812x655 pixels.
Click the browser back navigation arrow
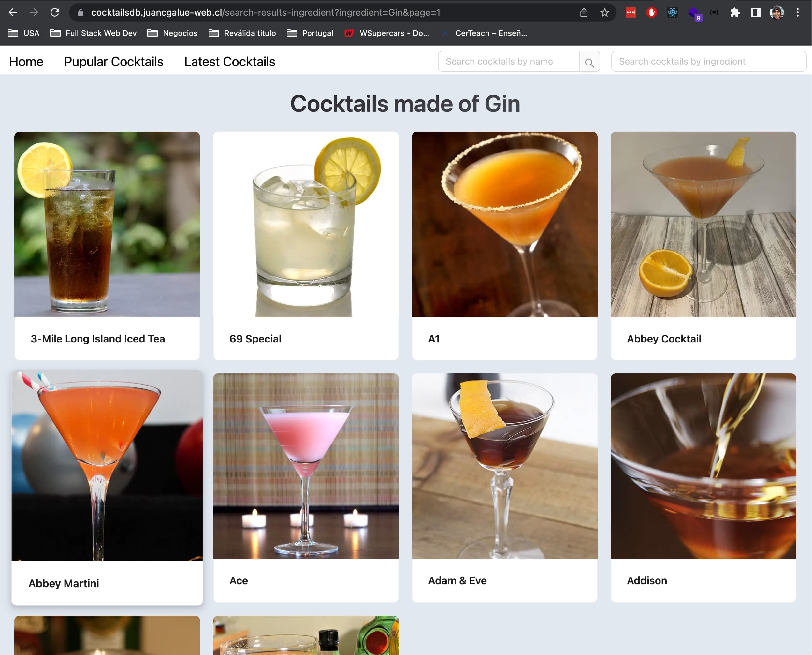14,12
